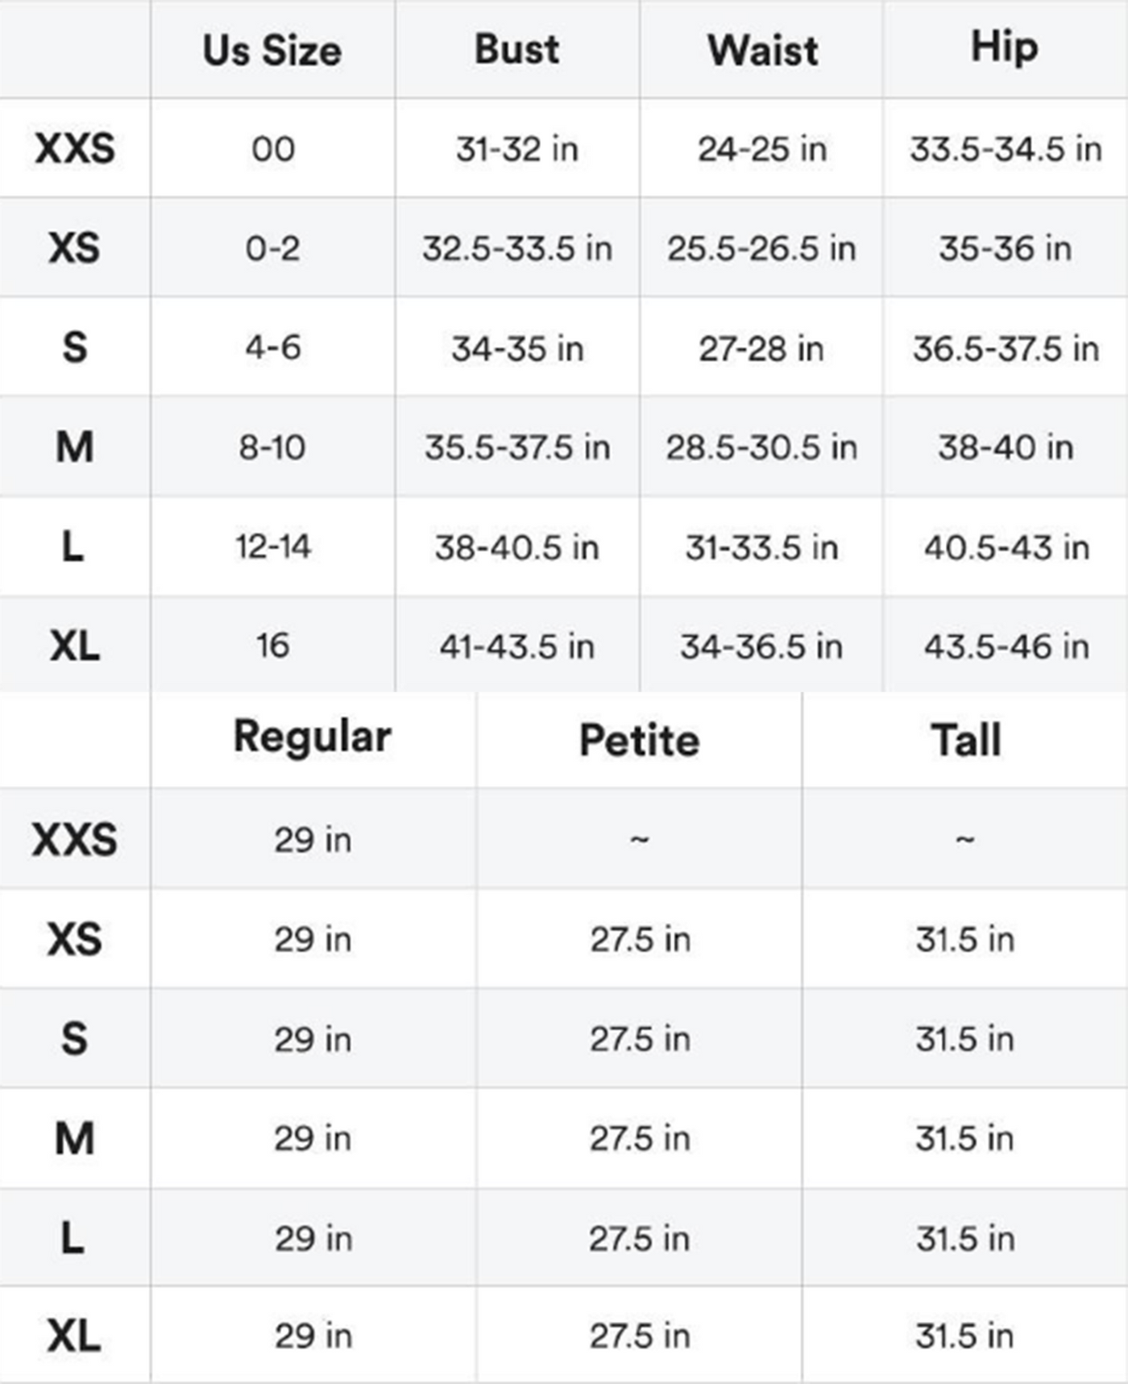Click the 0-2 US size cell

tap(273, 248)
